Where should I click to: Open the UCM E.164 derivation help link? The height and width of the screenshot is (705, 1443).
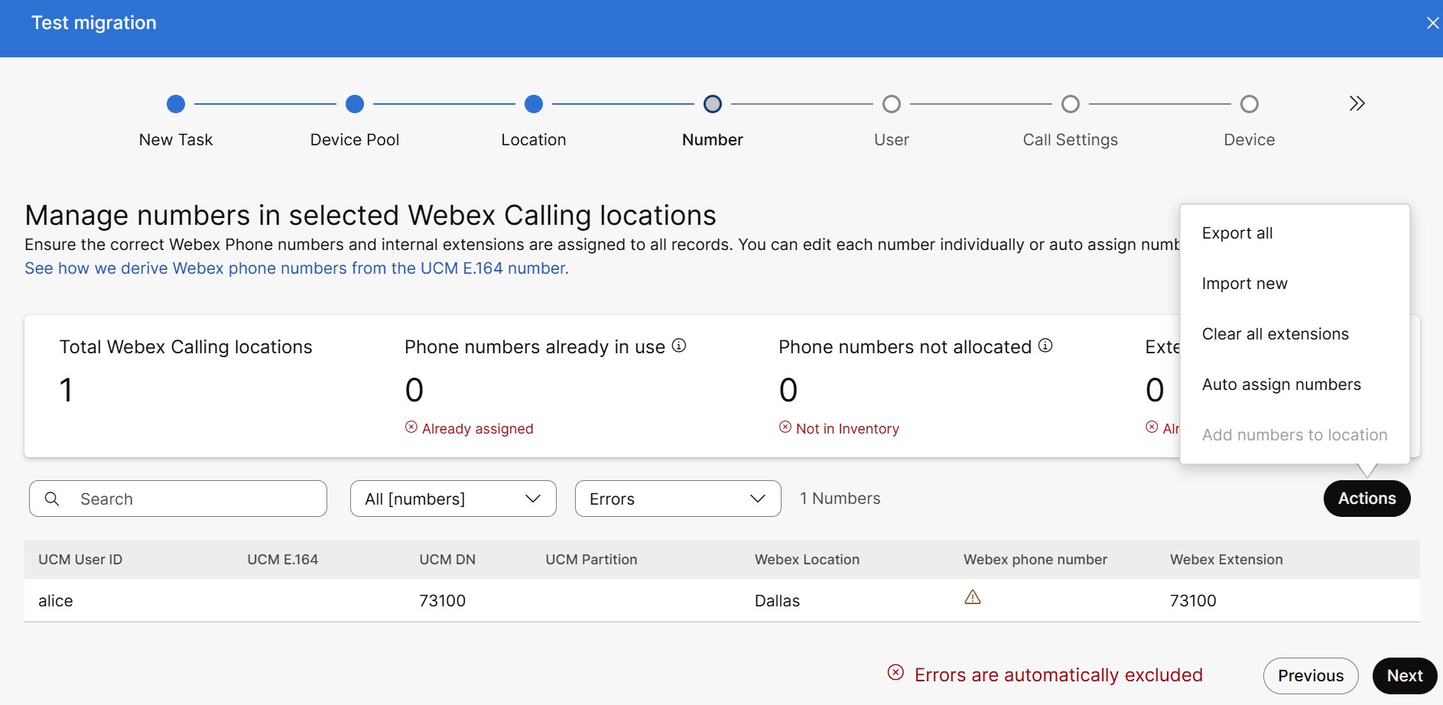coord(297,268)
